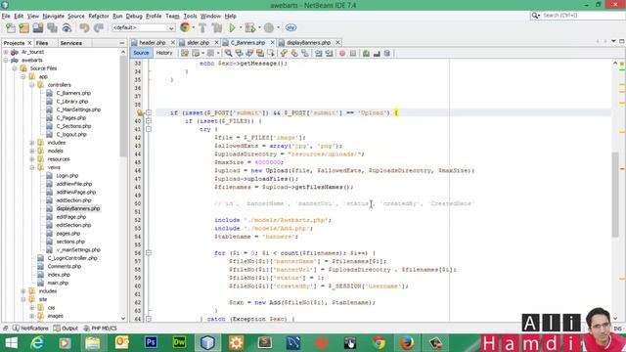
Task: Switch to the header.php editor tab
Action: [153, 42]
